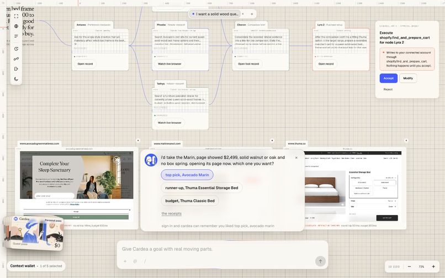Click Add to Cart on the Thuma page
The image size is (445, 278).
click(387, 218)
